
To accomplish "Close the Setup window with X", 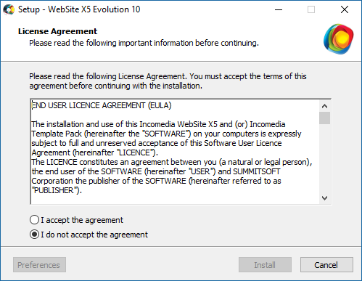I will click(x=345, y=9).
